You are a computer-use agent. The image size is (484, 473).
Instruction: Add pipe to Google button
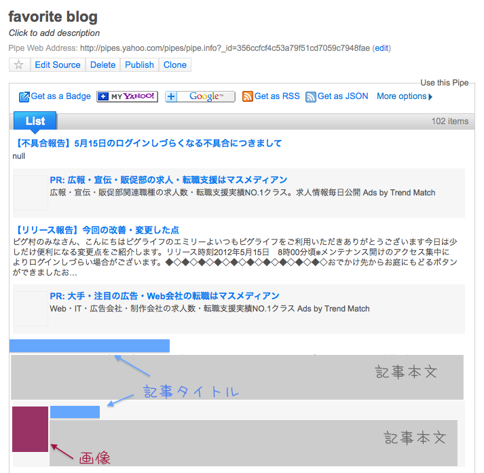(200, 96)
